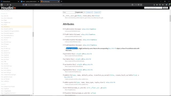Viewport: 171px width, 96px height.
Task: Open hou.Attrib link beside findPrimAttrib
Action: coord(86,34)
